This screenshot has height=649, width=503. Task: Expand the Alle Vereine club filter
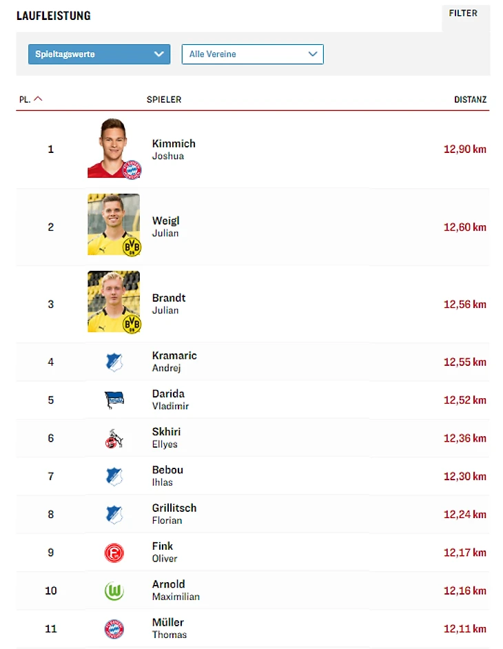252,54
